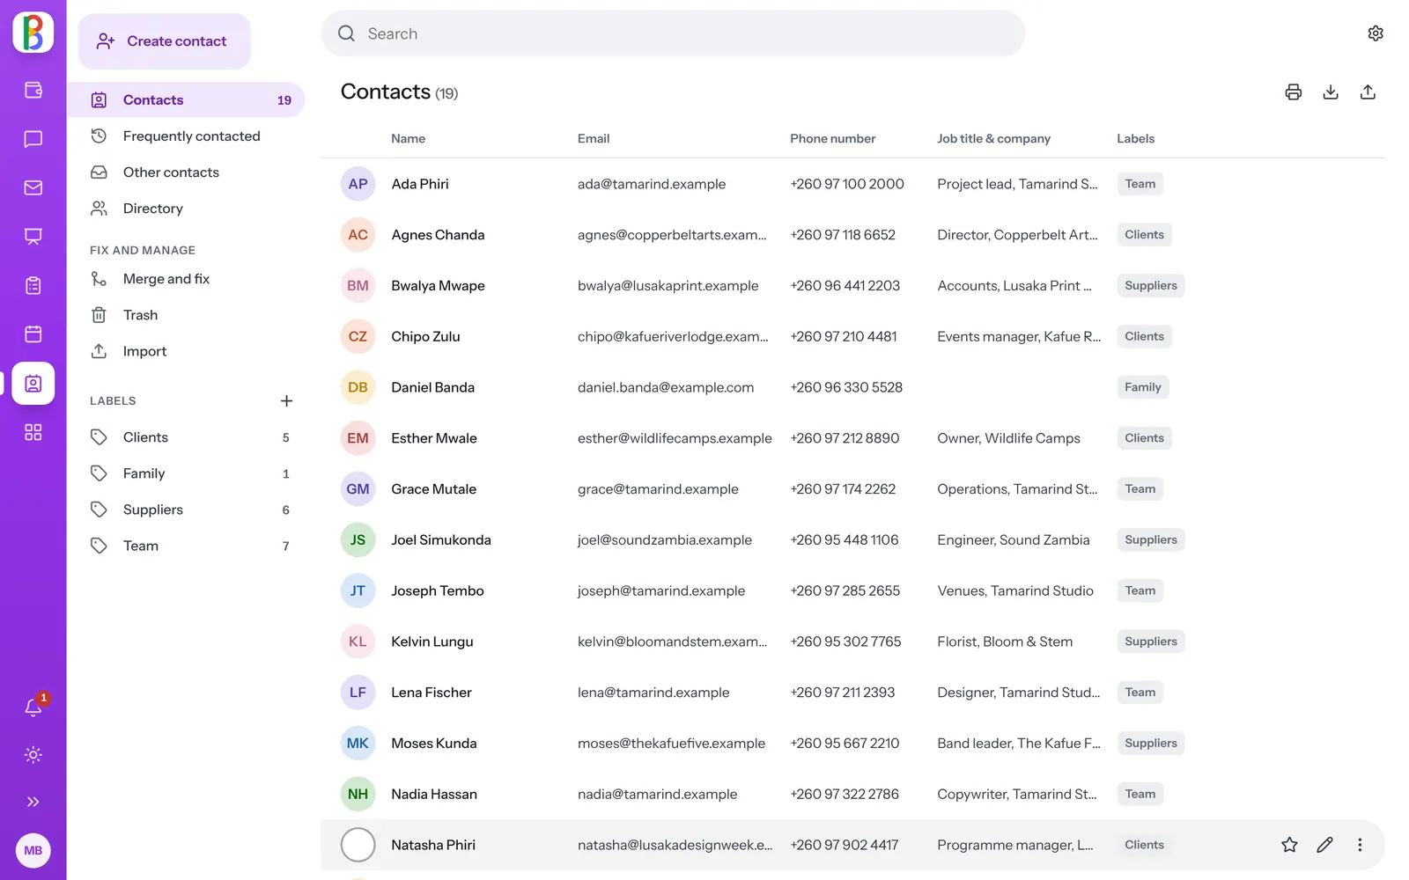Open Moses Kunda contact name
This screenshot has width=1409, height=880.
pyautogui.click(x=434, y=744)
